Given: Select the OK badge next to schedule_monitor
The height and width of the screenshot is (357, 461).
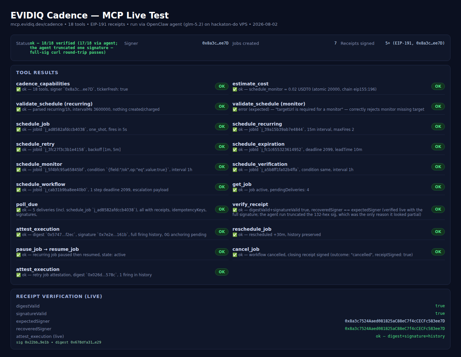Looking at the screenshot, I should pos(222,167).
